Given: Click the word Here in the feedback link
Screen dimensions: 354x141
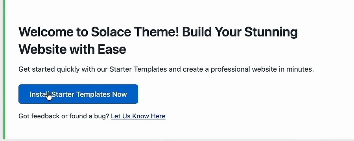Looking at the screenshot, I should click(158, 116).
